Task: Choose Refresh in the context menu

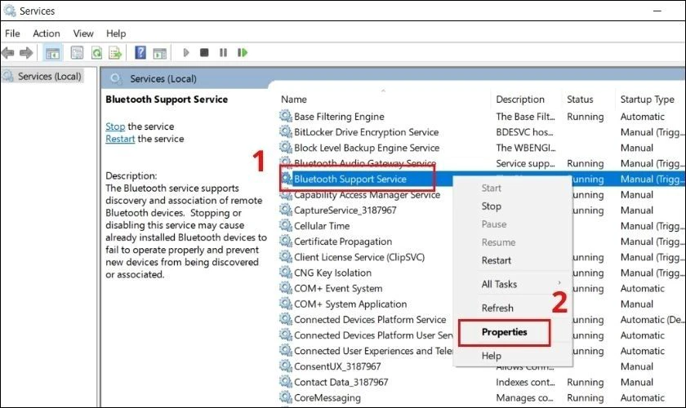Action: [497, 308]
